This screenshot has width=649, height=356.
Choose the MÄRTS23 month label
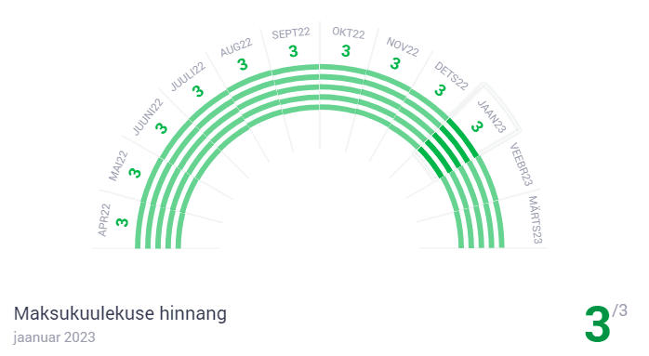[x=536, y=219]
